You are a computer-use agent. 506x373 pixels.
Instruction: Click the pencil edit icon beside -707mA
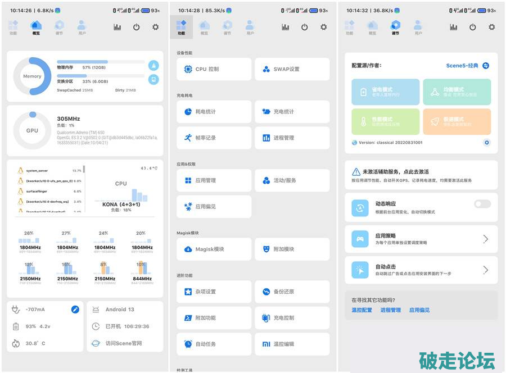(x=75, y=310)
